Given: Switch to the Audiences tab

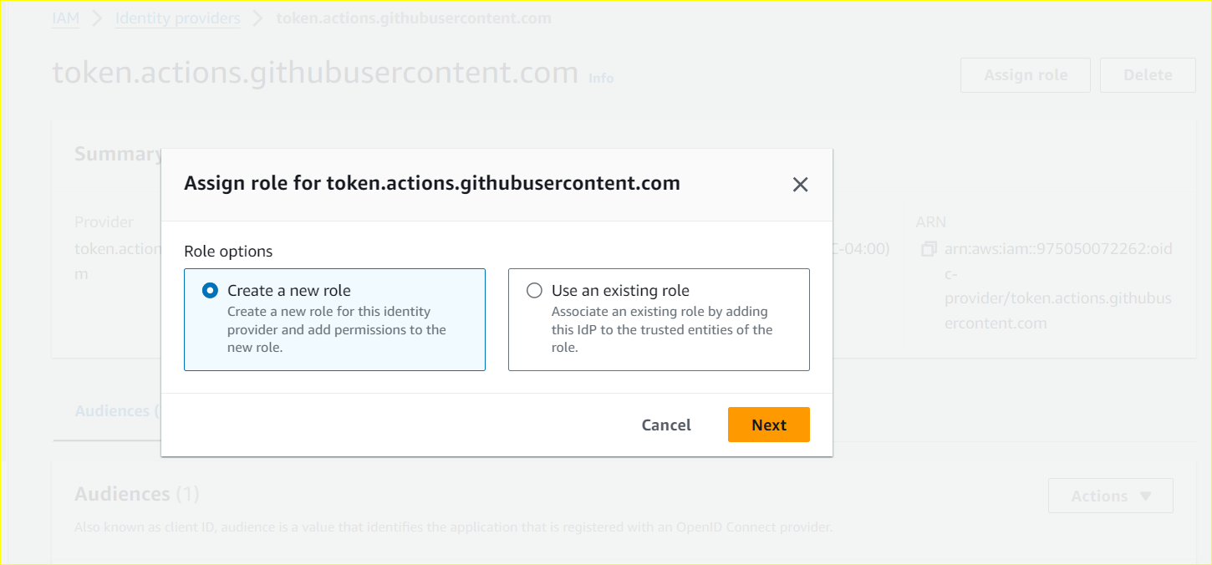Looking at the screenshot, I should (113, 410).
